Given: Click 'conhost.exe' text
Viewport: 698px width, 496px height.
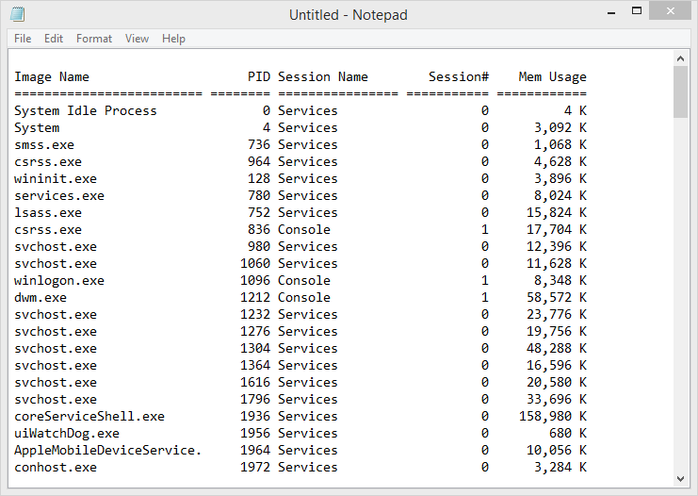Looking at the screenshot, I should click(x=56, y=467).
